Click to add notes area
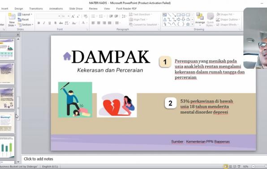Image resolution: width=267 pixels, height=169 pixels. (x=144, y=159)
